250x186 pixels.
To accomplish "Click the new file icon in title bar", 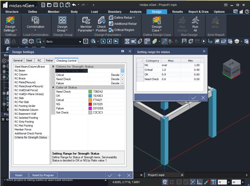I will (x=43, y=5).
